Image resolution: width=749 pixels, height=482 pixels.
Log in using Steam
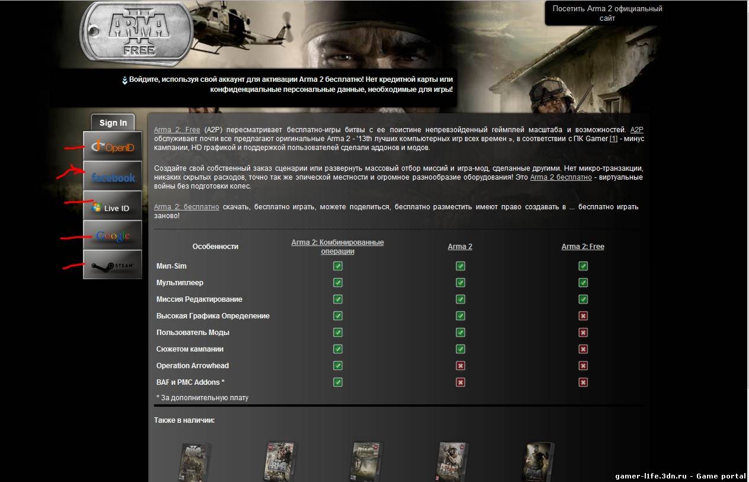[113, 264]
